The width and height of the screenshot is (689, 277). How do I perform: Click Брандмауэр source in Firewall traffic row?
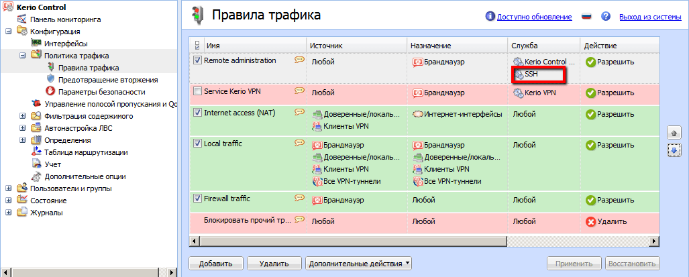(338, 200)
